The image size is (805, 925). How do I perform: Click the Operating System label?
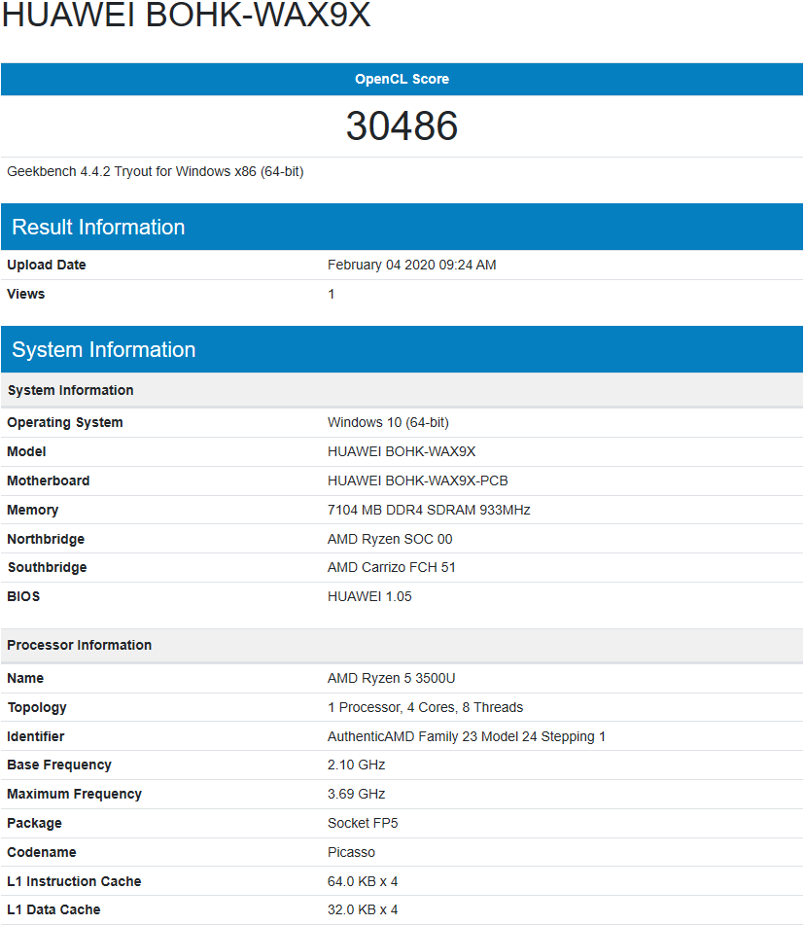[x=65, y=422]
